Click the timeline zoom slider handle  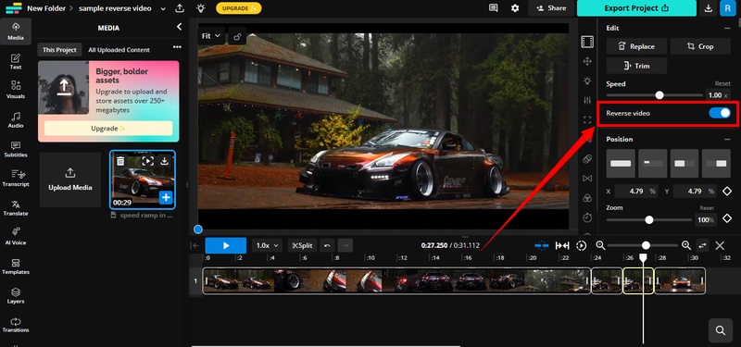coord(646,245)
